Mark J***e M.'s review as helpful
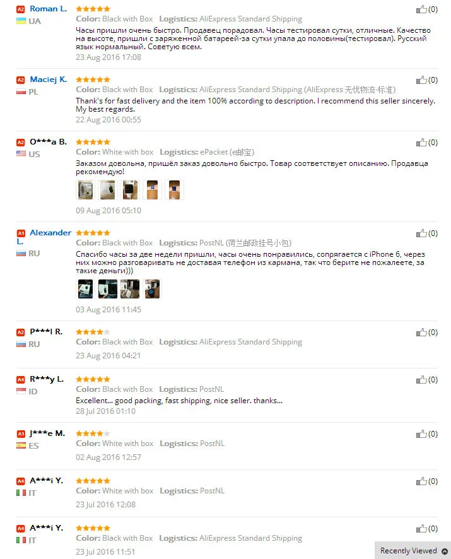This screenshot has height=559, width=451. point(421,434)
